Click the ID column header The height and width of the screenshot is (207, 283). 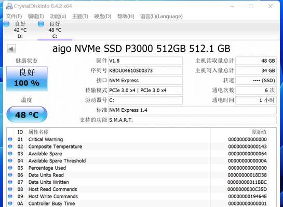[x=20, y=132]
